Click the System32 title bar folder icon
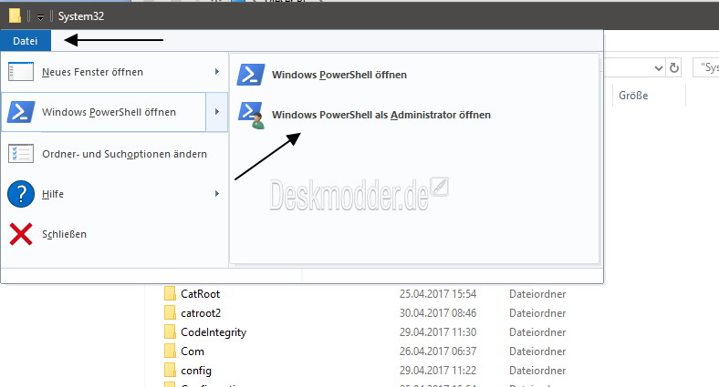 (15, 16)
